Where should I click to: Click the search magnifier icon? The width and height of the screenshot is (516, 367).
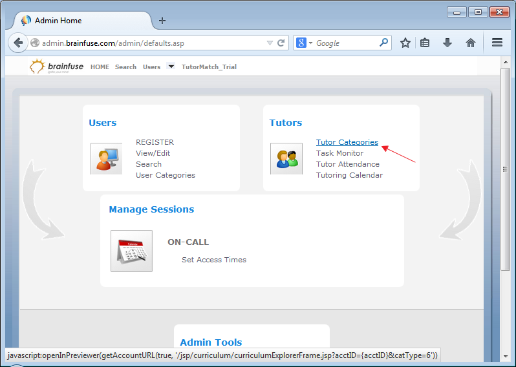pos(383,43)
